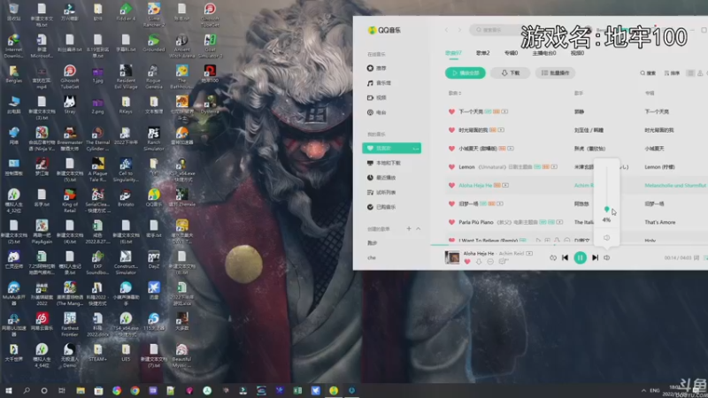Open the trial listening list in the sidebar

coord(381,192)
